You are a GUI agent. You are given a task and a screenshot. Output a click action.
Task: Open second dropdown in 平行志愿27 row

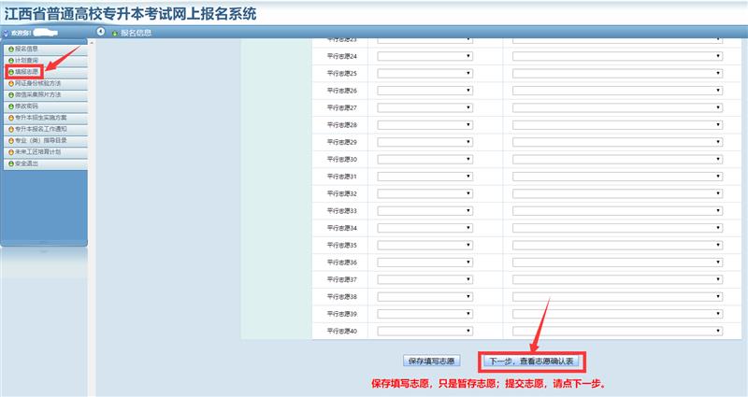618,107
